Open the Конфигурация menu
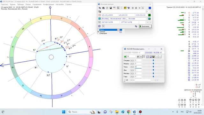 (48, 4)
